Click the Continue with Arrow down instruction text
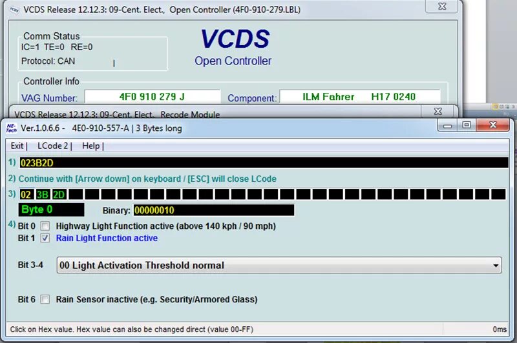 coord(147,179)
